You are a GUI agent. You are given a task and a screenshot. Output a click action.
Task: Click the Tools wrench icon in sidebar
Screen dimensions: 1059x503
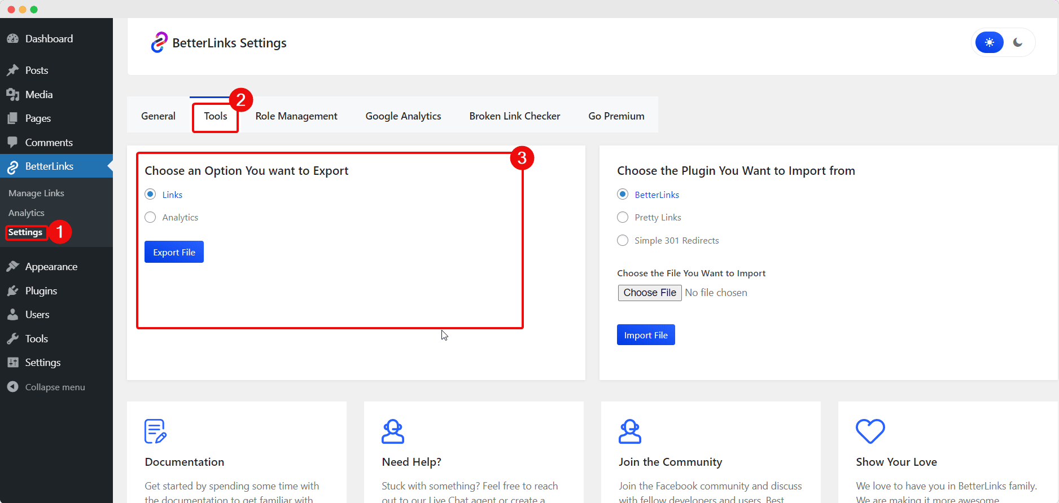coord(12,339)
